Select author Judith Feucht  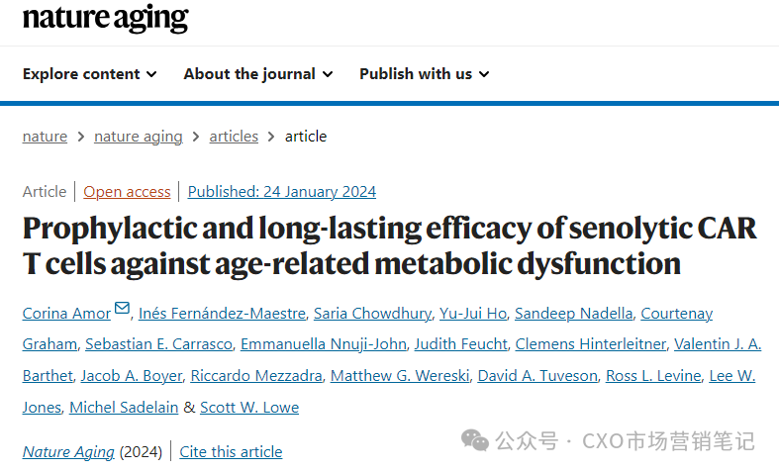tap(461, 344)
